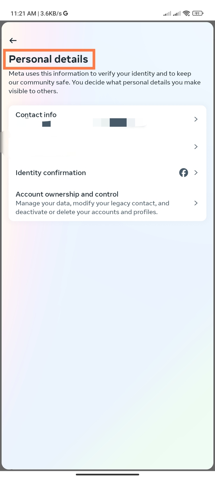The width and height of the screenshot is (215, 478).
Task: Select the Identity confirmation label
Action: coord(51,173)
